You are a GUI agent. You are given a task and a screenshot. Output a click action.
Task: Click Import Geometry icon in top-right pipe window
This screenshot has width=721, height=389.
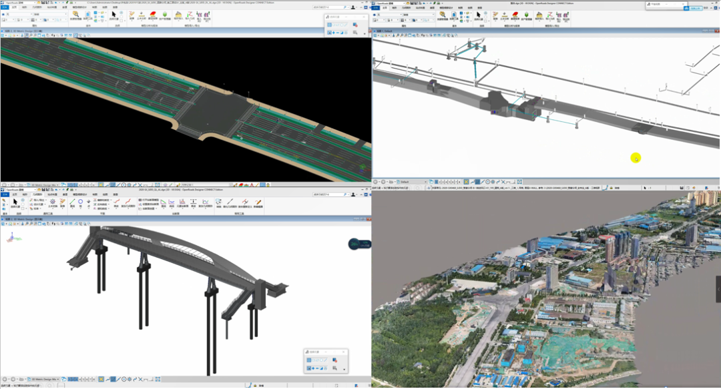pyautogui.click(x=551, y=14)
